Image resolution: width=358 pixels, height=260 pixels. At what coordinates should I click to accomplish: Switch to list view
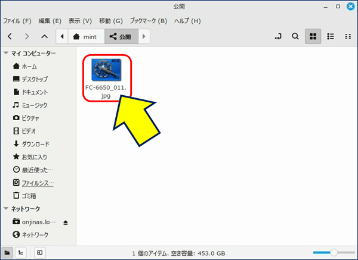[x=331, y=36]
